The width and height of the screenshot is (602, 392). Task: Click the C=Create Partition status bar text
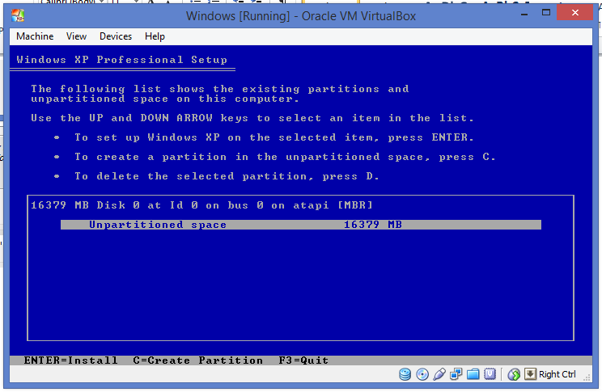click(197, 360)
